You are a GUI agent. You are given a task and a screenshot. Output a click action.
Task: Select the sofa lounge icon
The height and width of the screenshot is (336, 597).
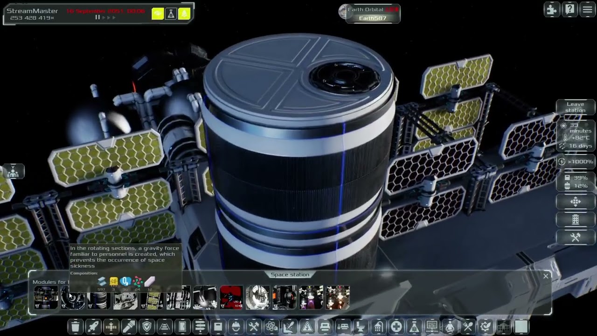pos(325,327)
